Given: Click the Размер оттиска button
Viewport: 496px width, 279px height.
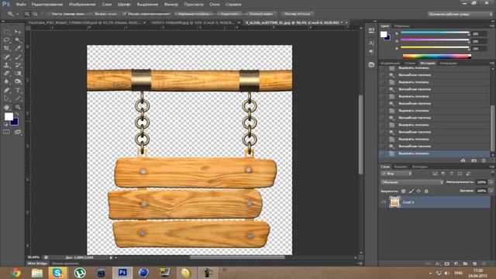Looking at the screenshot, I should point(298,14).
